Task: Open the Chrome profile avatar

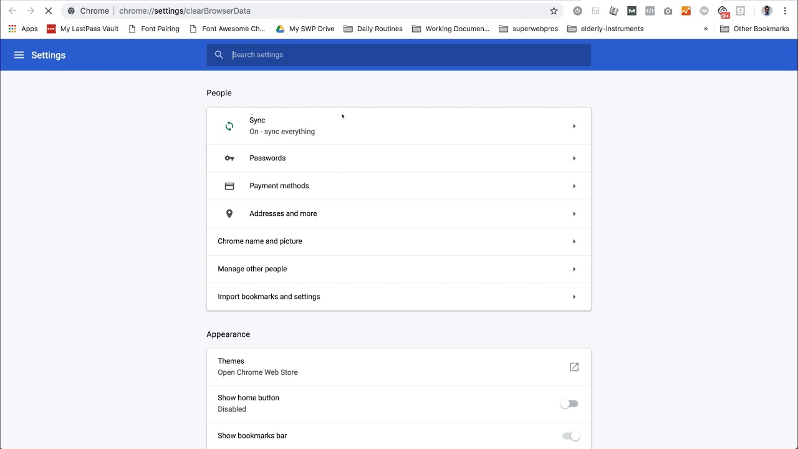Action: click(767, 11)
